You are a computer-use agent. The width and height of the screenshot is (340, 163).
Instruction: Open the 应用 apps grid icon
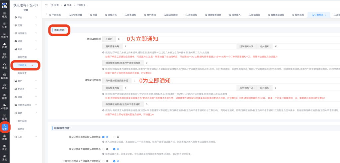click(x=4, y=117)
